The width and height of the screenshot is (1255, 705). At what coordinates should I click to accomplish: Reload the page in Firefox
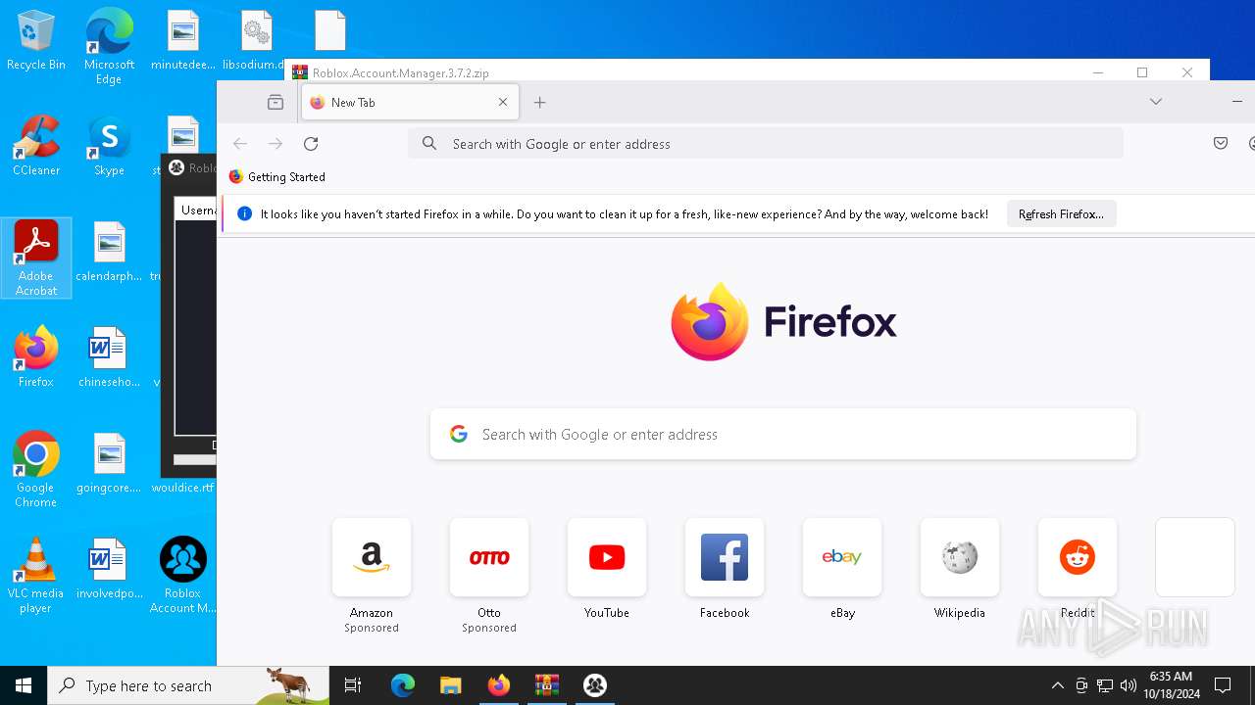pos(311,144)
